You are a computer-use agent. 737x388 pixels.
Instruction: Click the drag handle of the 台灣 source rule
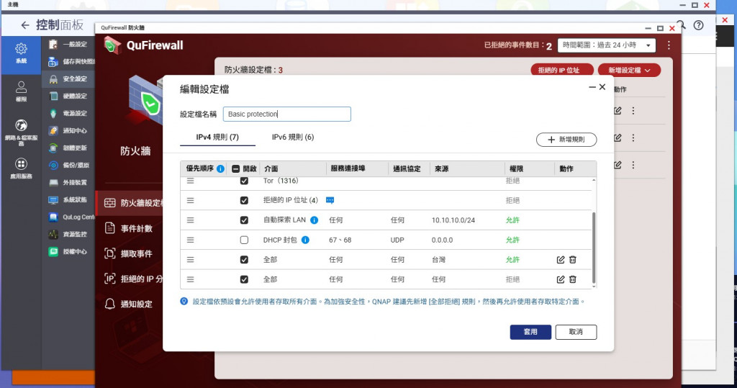click(x=190, y=260)
